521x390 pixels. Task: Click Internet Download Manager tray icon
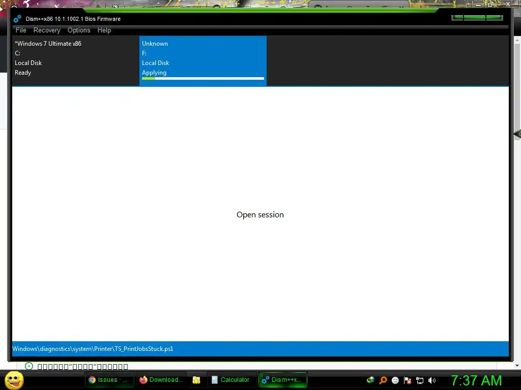[x=370, y=380]
